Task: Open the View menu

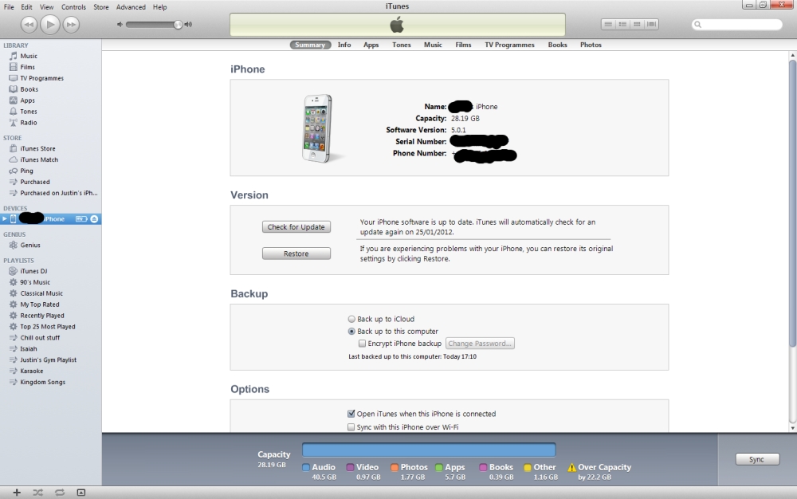Action: (x=47, y=7)
